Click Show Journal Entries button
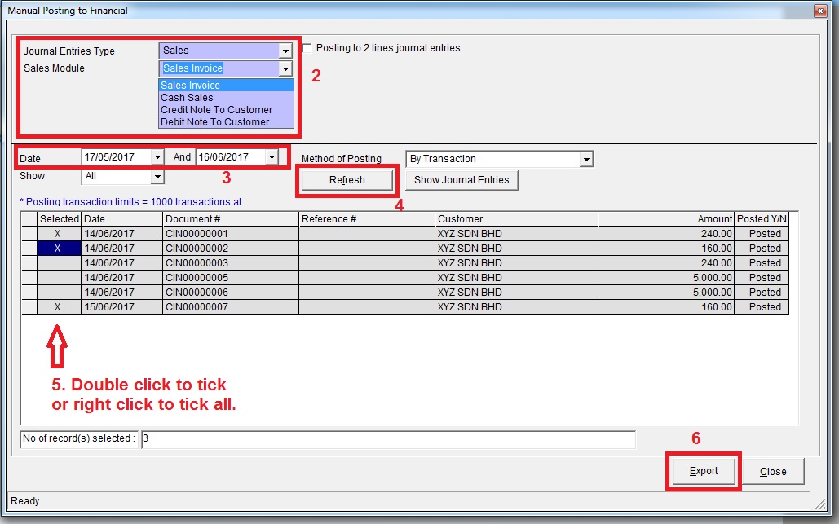 (461, 180)
